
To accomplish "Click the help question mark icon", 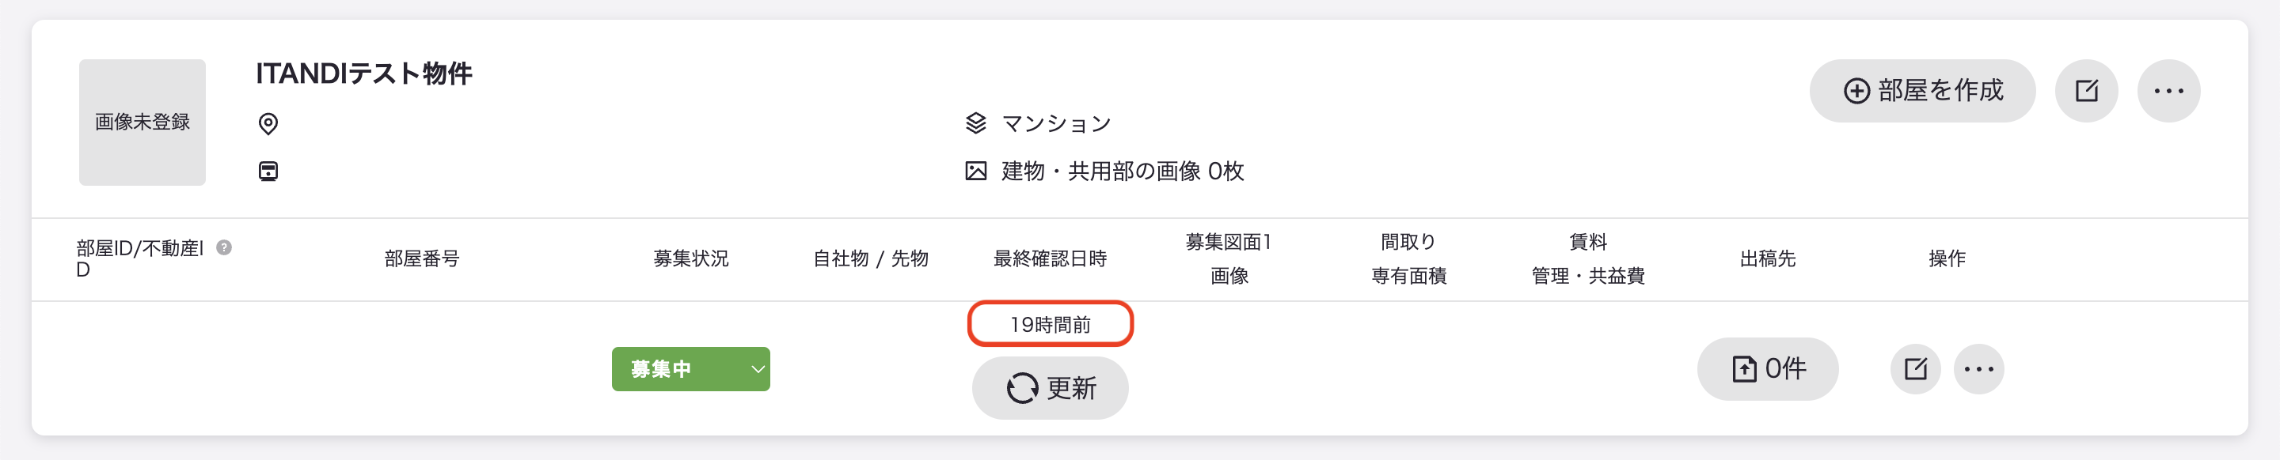I will pos(225,248).
